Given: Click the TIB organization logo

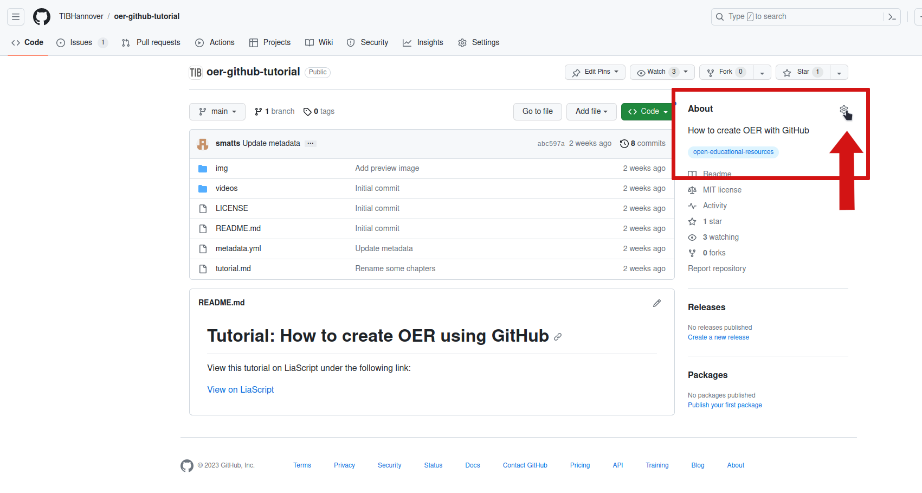Looking at the screenshot, I should 196,72.
